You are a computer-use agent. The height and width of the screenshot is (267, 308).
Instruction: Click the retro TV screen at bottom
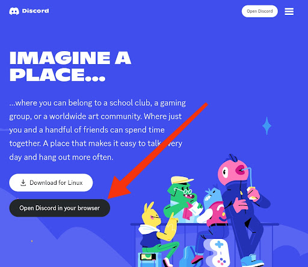pos(148,257)
